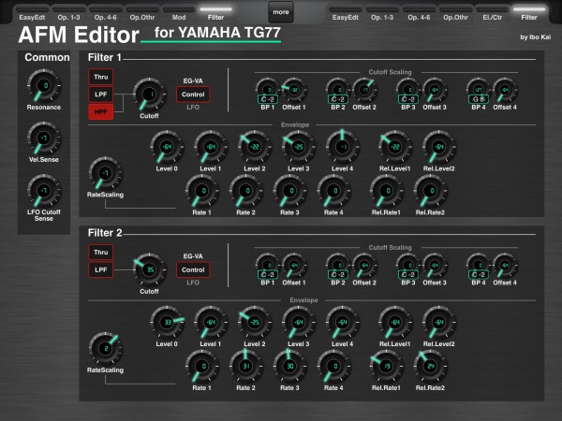Select Thru mode for Filter 1
The image size is (562, 421).
(101, 77)
